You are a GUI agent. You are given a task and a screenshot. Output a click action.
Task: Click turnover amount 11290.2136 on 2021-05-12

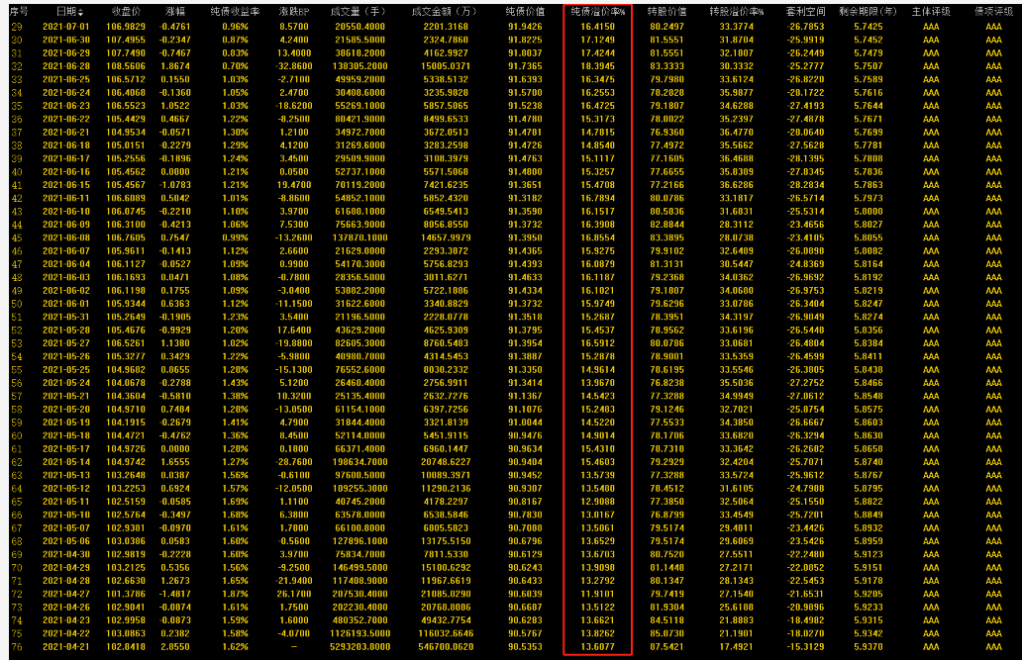tap(446, 488)
